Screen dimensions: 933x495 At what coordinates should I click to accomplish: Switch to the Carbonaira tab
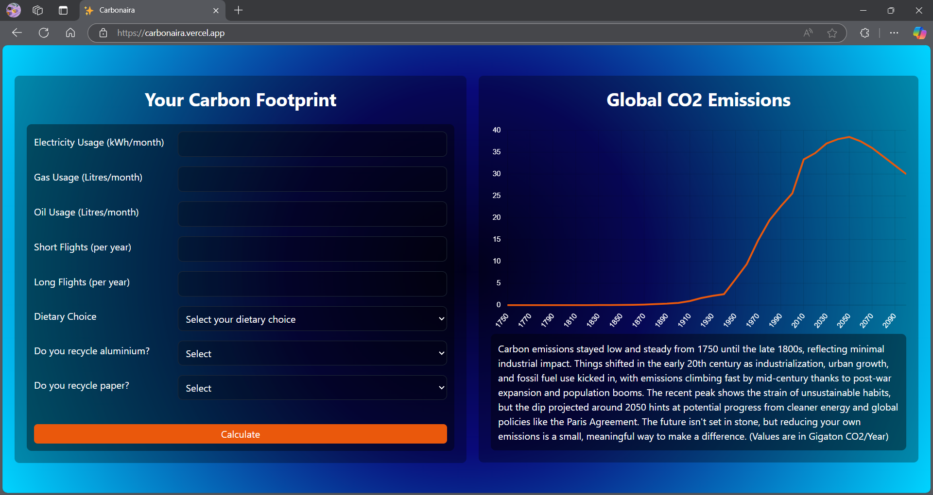pos(146,10)
